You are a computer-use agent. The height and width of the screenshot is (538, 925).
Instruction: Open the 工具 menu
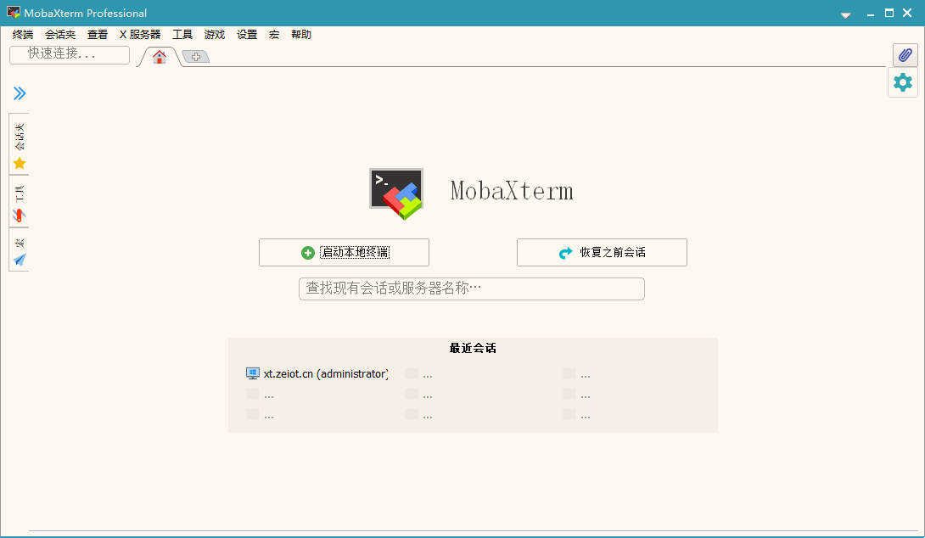182,35
